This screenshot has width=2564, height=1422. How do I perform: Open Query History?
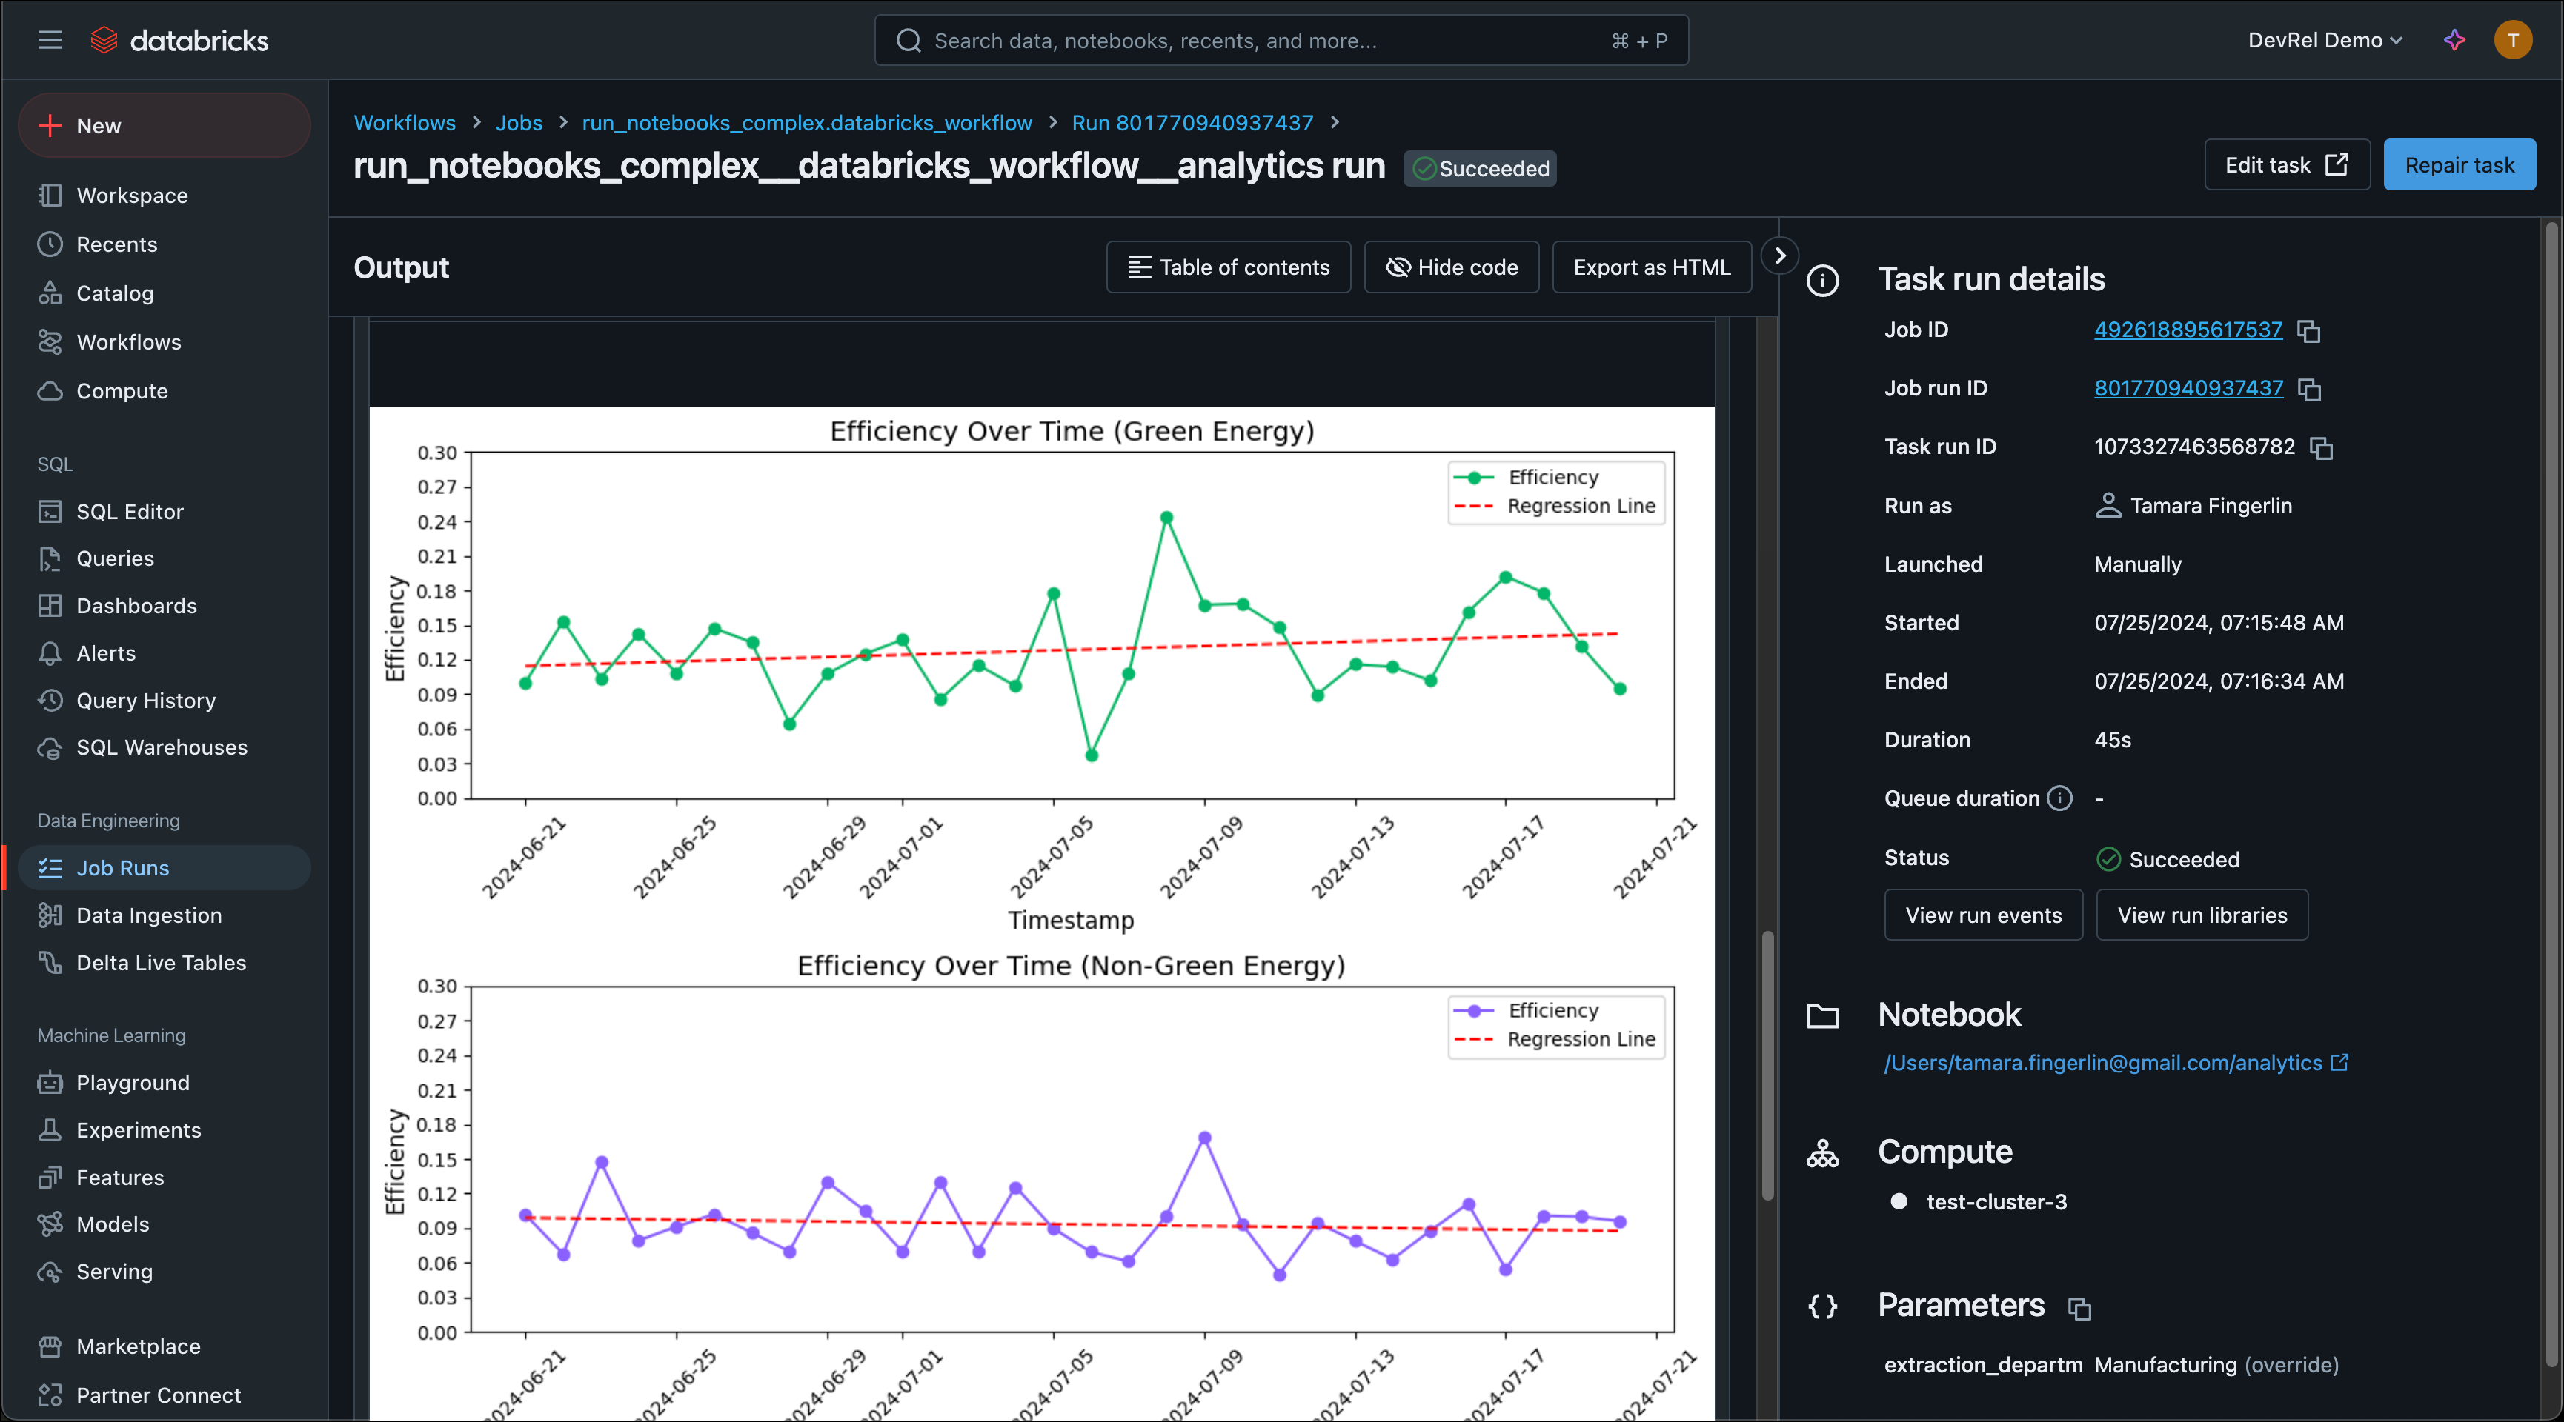(145, 700)
